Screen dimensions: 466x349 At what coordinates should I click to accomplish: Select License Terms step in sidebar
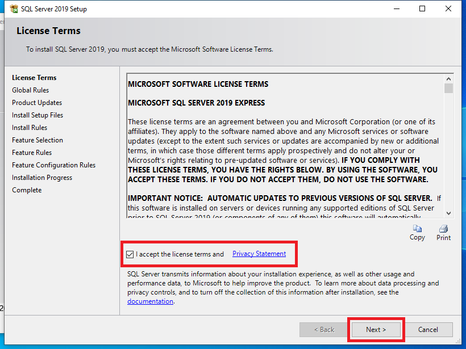coord(34,78)
